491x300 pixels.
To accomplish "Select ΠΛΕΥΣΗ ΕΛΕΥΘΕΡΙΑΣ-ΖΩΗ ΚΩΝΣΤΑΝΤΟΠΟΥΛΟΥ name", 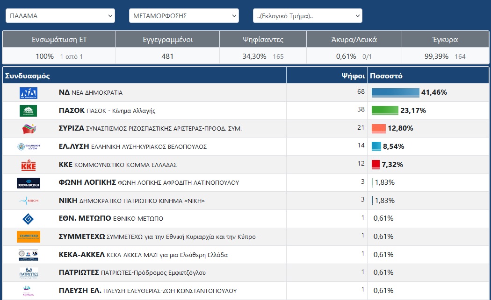I will [x=170, y=291].
